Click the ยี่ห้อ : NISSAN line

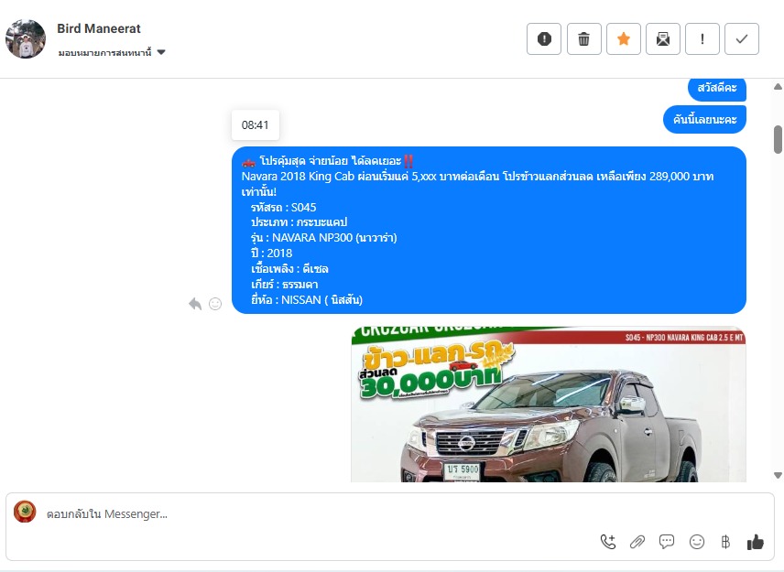307,300
